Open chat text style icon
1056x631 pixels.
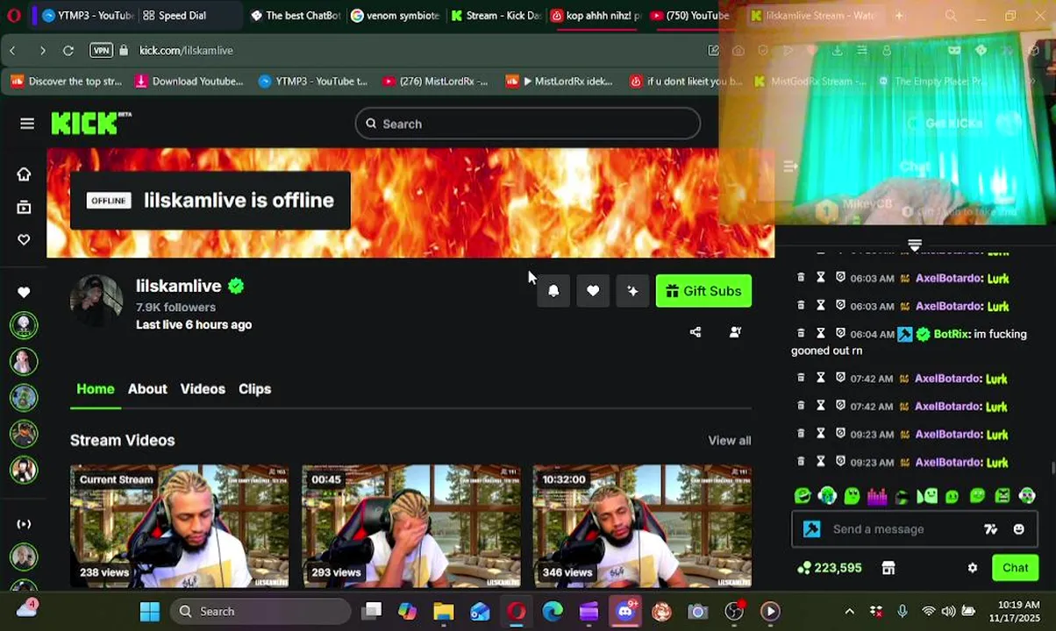[x=991, y=529]
